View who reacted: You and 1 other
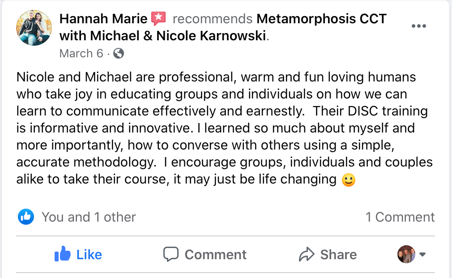Screen dimensions: 452x278 [89, 217]
